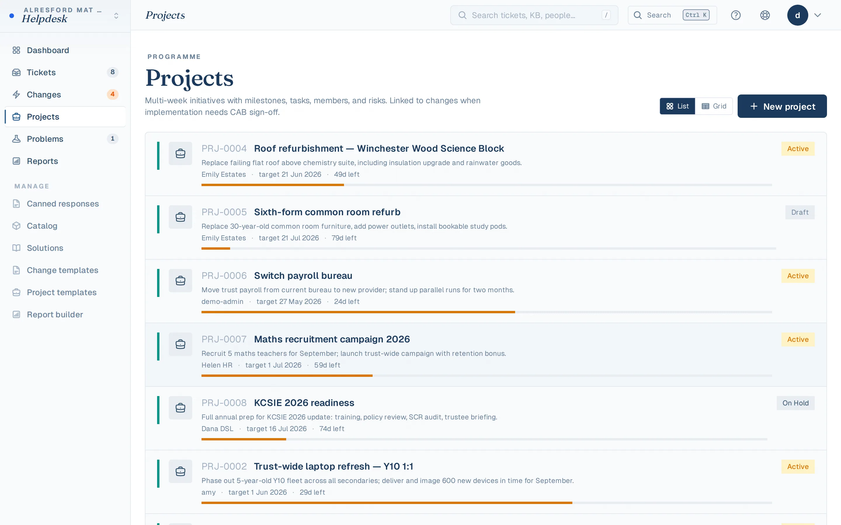
Task: Select Projects in sidebar
Action: coord(65,117)
